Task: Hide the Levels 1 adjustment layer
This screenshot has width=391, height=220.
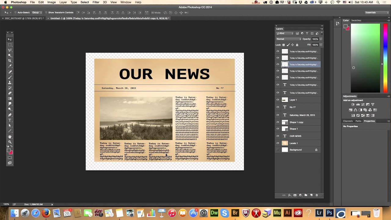Action: coord(278,143)
